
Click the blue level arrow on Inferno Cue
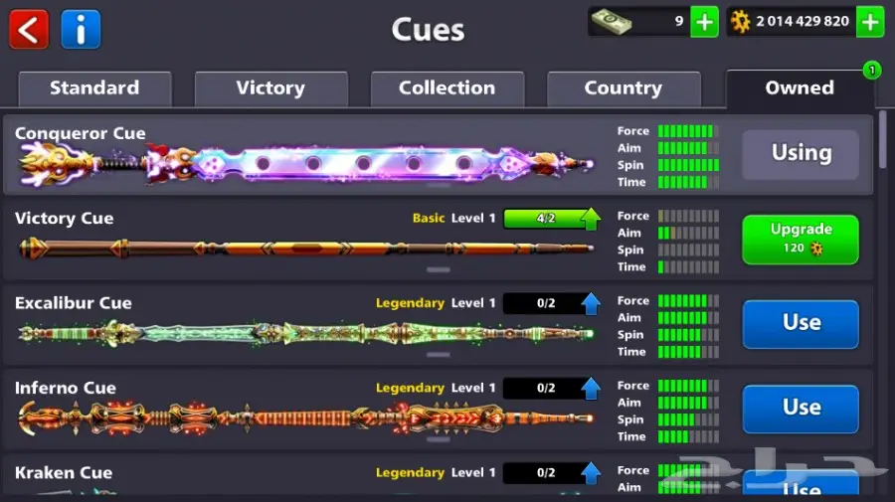pyautogui.click(x=591, y=389)
